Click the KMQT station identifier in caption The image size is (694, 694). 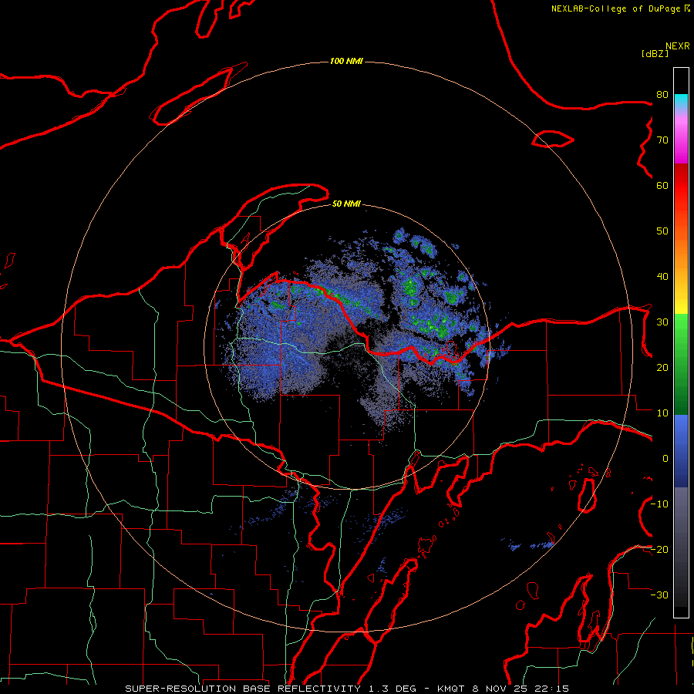pos(450,689)
